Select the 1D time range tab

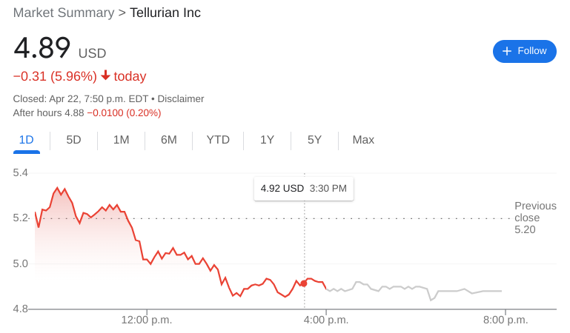[x=27, y=140]
